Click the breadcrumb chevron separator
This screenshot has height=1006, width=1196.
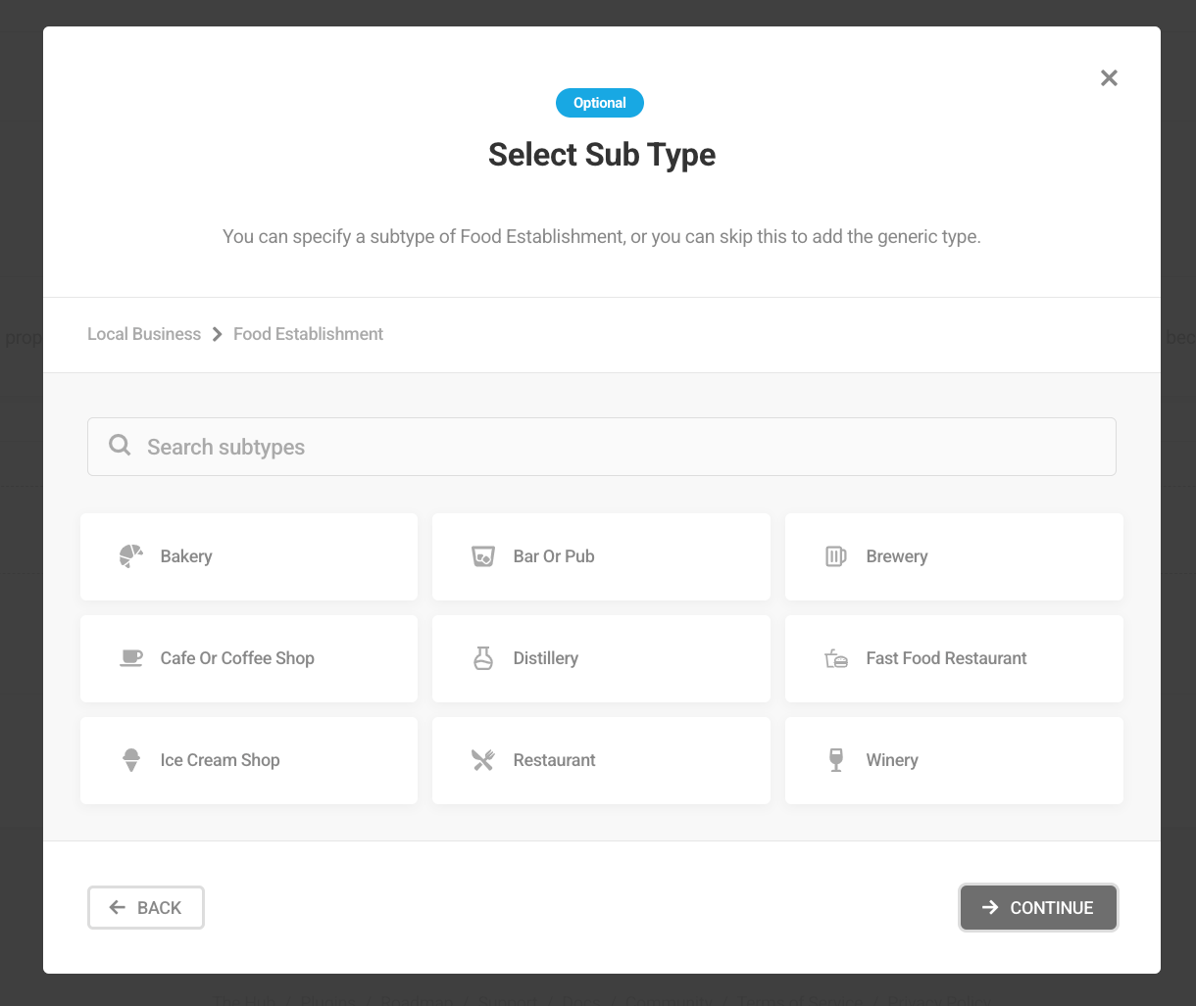(x=218, y=334)
